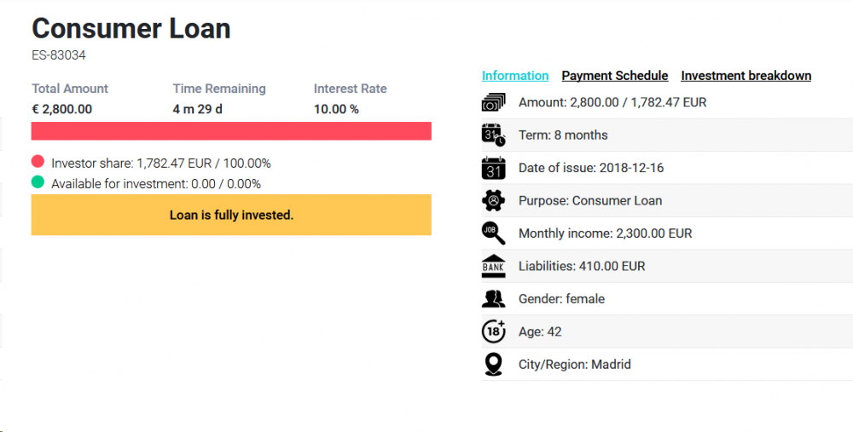
Task: Click the bank Liabilities icon
Action: [x=494, y=266]
